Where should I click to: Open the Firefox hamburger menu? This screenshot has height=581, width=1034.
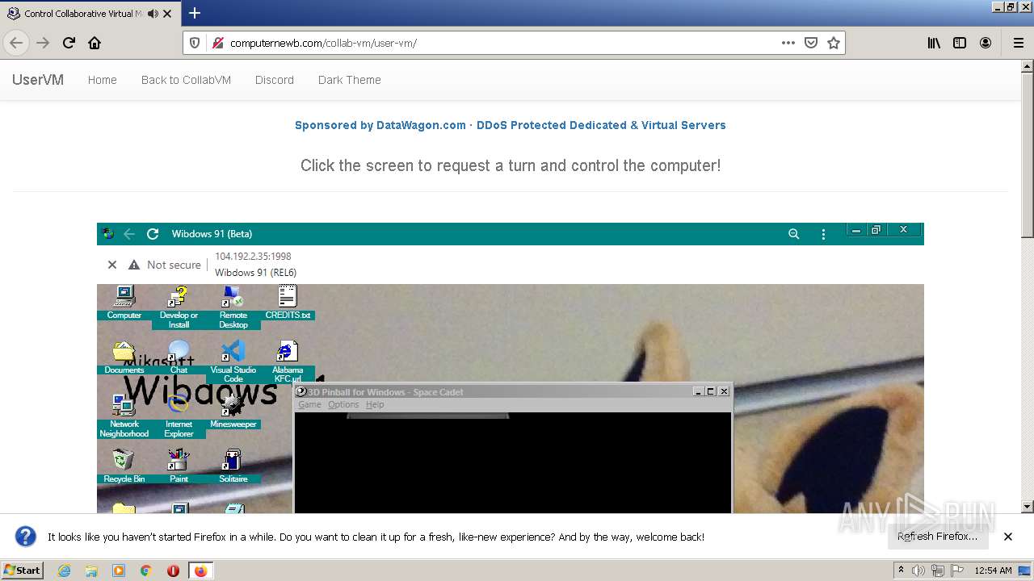tap(1018, 43)
